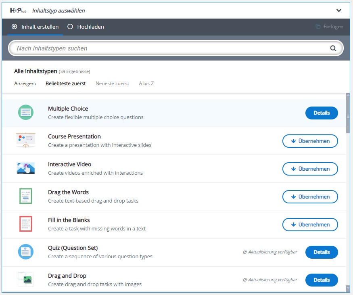Click the (39 Ergebnisse) result count

[74, 71]
